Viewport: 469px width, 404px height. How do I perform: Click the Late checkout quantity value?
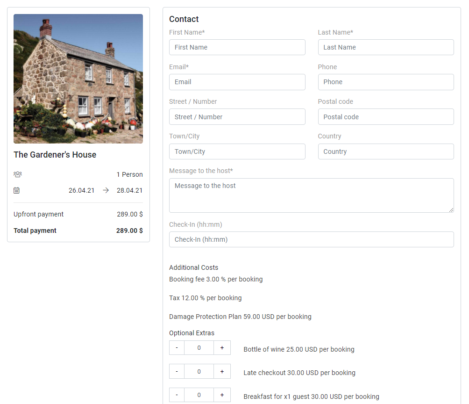[x=199, y=371]
